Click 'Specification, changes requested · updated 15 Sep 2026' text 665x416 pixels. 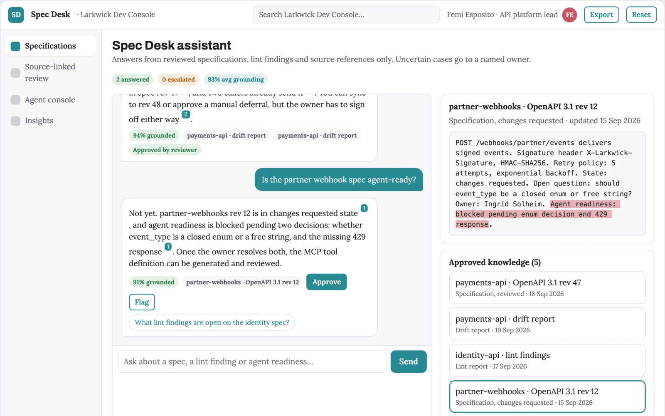[x=544, y=121]
